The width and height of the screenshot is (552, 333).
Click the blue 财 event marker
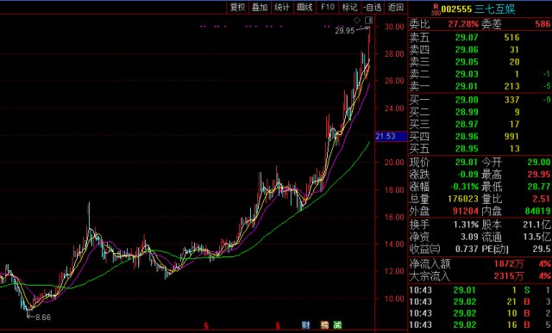tap(306, 325)
